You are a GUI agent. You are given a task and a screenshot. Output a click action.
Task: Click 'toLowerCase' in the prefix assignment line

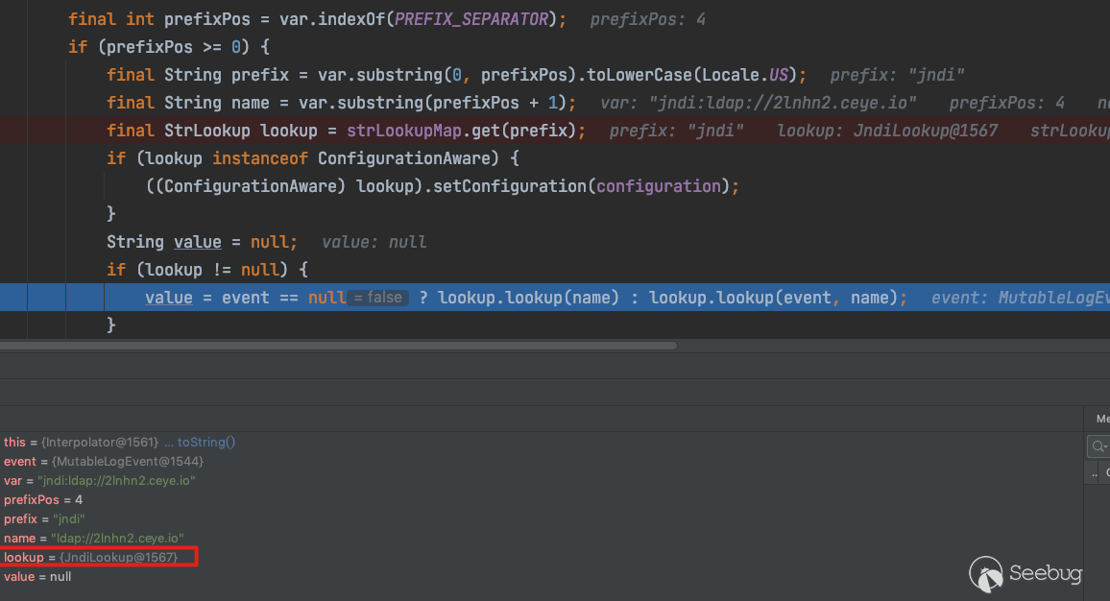[x=639, y=75]
